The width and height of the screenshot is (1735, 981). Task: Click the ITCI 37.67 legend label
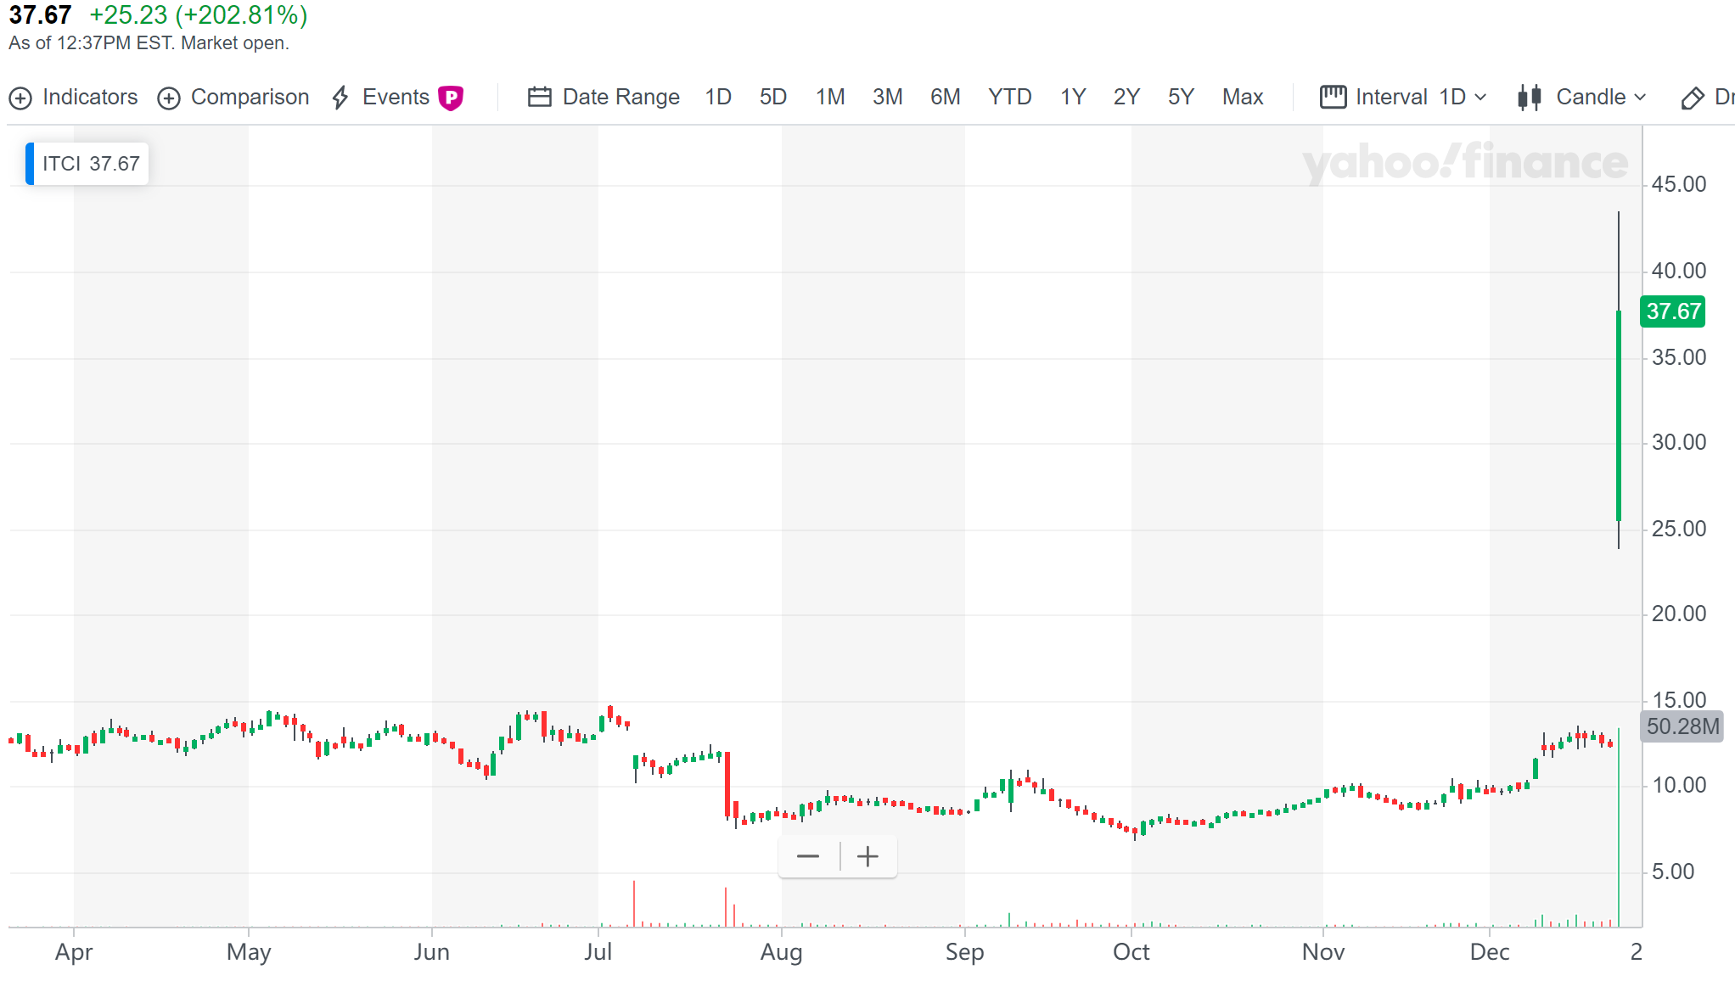click(91, 164)
